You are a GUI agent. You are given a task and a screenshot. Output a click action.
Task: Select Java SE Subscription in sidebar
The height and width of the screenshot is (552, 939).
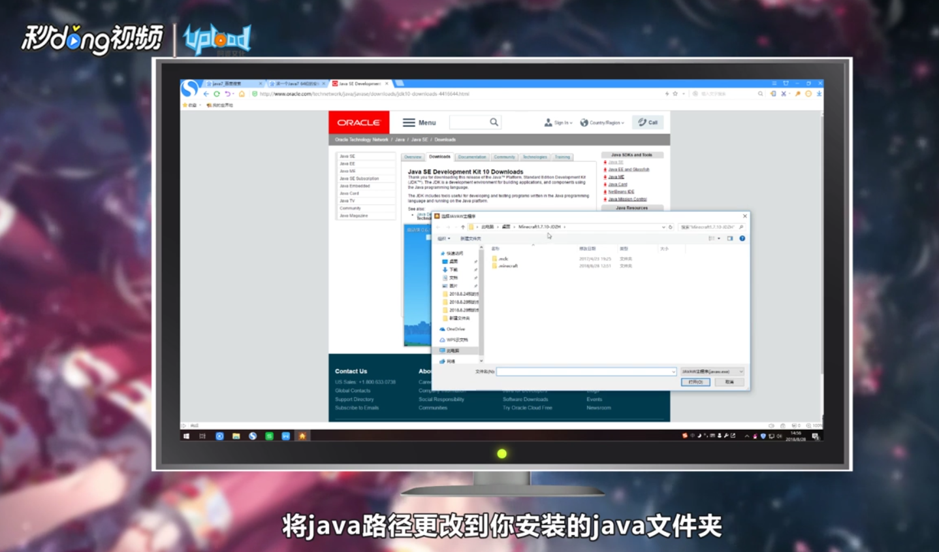[x=359, y=178]
